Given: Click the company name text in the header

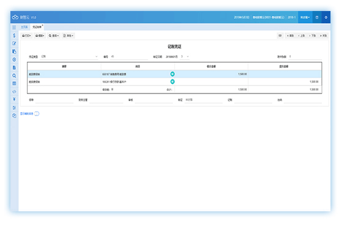Looking at the screenshot, I should pyautogui.click(x=268, y=17).
